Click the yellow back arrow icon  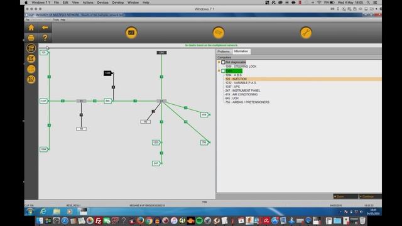pyautogui.click(x=45, y=28)
